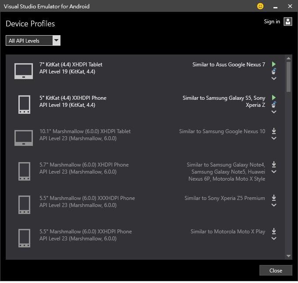Expand details for 5.5" Marshmallow XXHDPI Phone
This screenshot has height=283, width=298.
tap(273, 238)
